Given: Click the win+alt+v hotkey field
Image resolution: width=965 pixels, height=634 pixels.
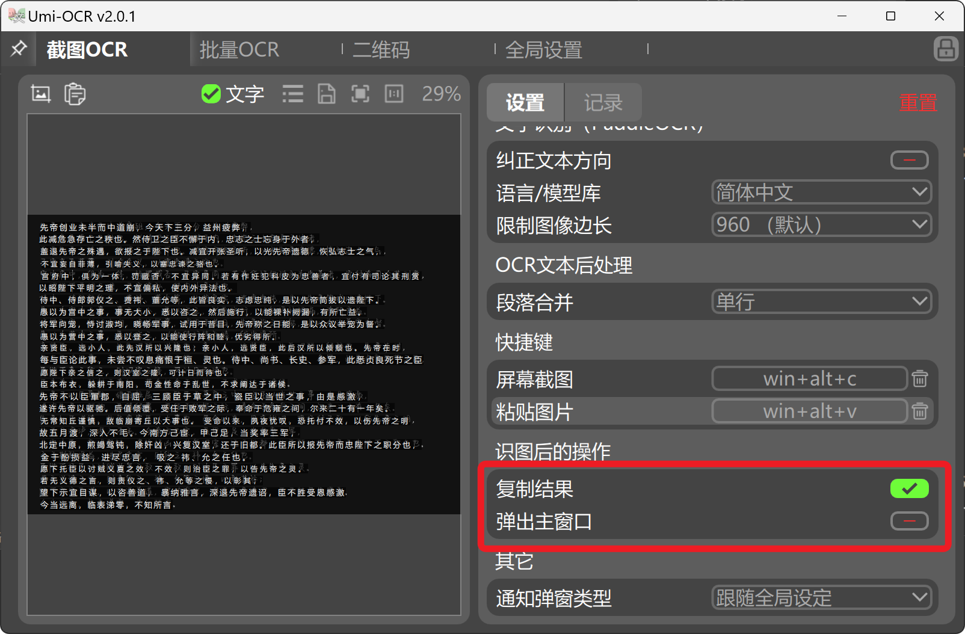Looking at the screenshot, I should pyautogui.click(x=810, y=411).
